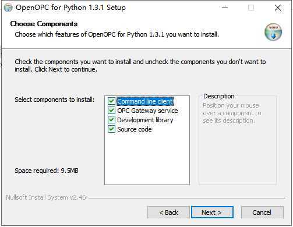This screenshot has height=227, width=293.
Task: Click empty area of components list
Action: pos(147,159)
